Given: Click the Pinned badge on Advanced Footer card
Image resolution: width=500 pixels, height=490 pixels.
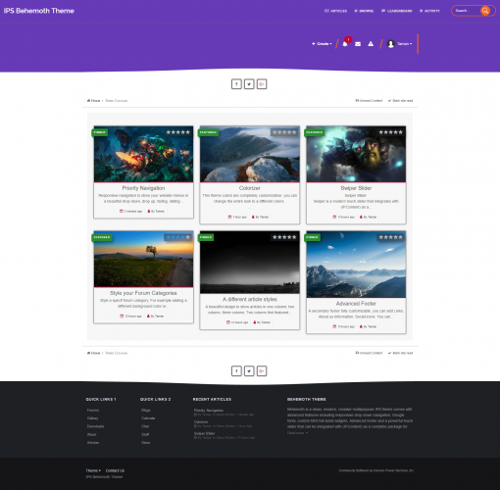Looking at the screenshot, I should click(x=312, y=237).
